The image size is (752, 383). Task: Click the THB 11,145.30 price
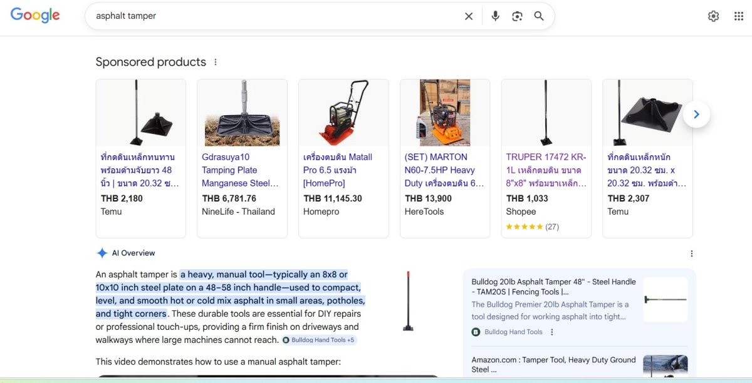(333, 198)
